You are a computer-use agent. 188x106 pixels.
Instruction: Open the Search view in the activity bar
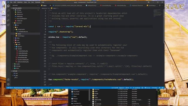tap(8, 11)
